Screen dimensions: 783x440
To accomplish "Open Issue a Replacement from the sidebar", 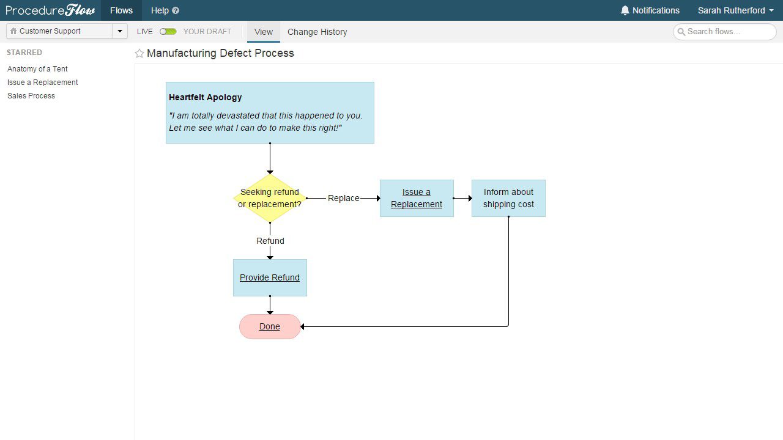I will (42, 82).
